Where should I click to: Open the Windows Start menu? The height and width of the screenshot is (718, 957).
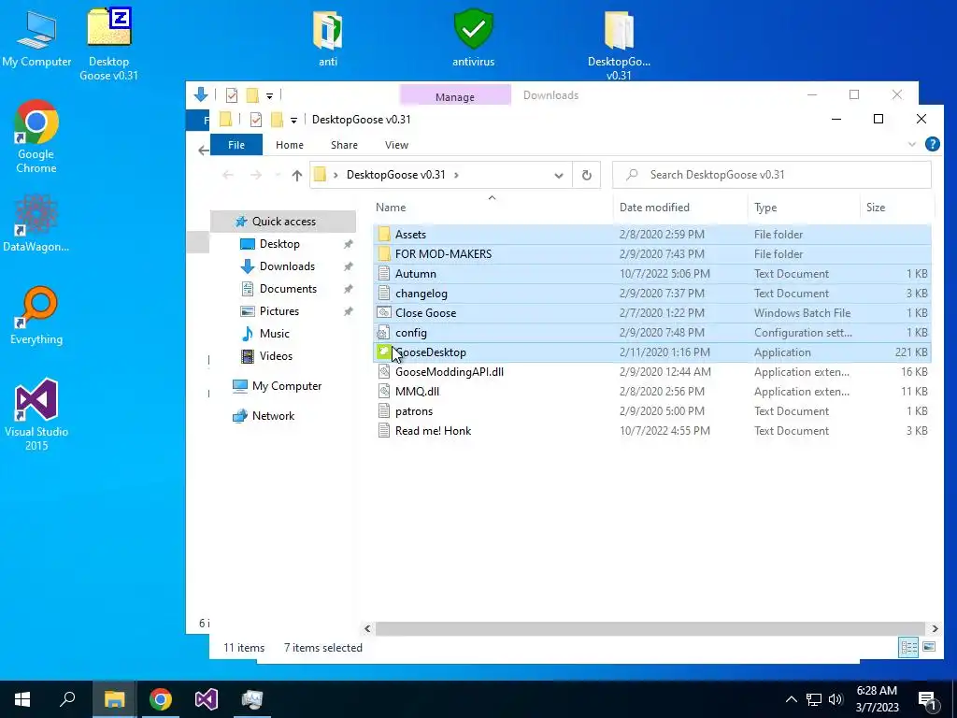pyautogui.click(x=22, y=699)
